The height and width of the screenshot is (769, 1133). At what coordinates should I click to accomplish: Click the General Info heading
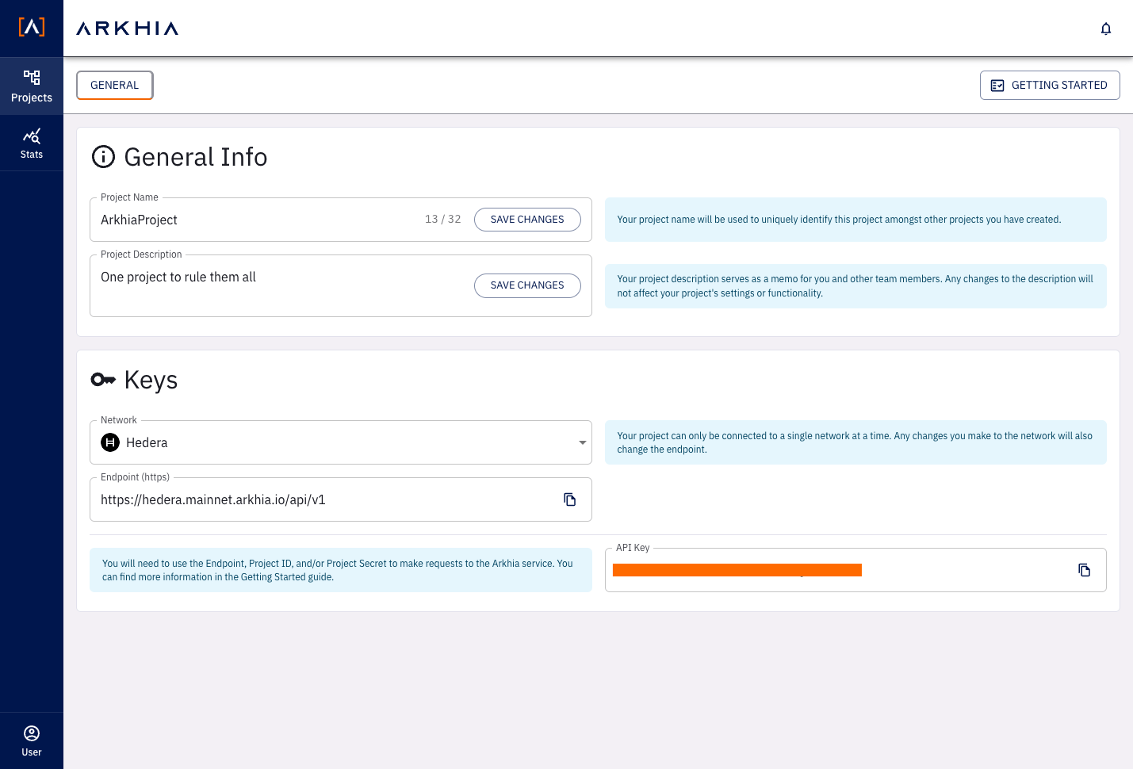196,157
